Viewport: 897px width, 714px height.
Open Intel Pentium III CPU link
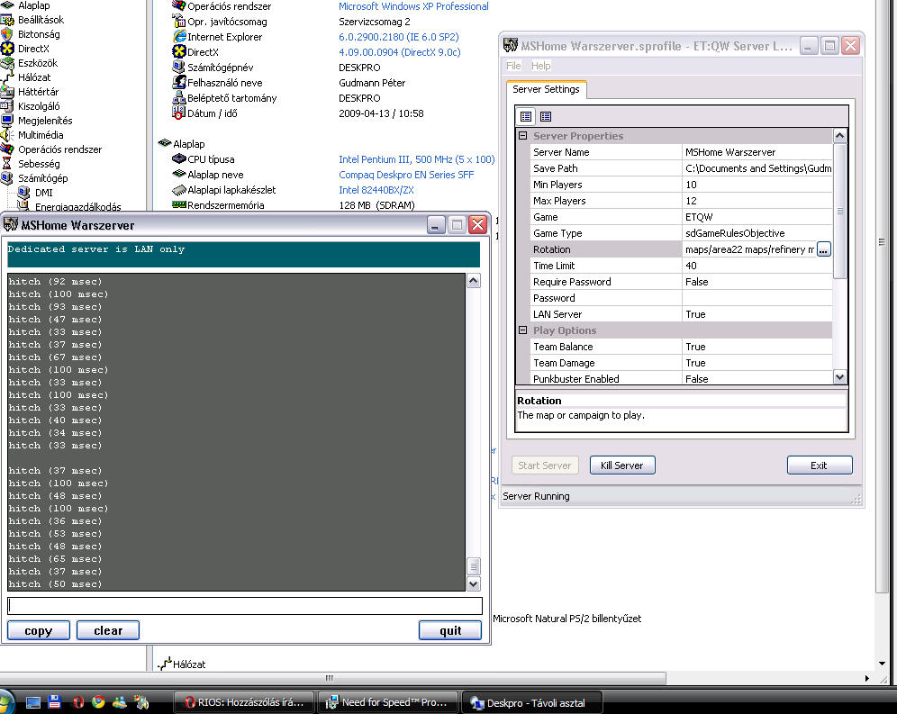416,159
